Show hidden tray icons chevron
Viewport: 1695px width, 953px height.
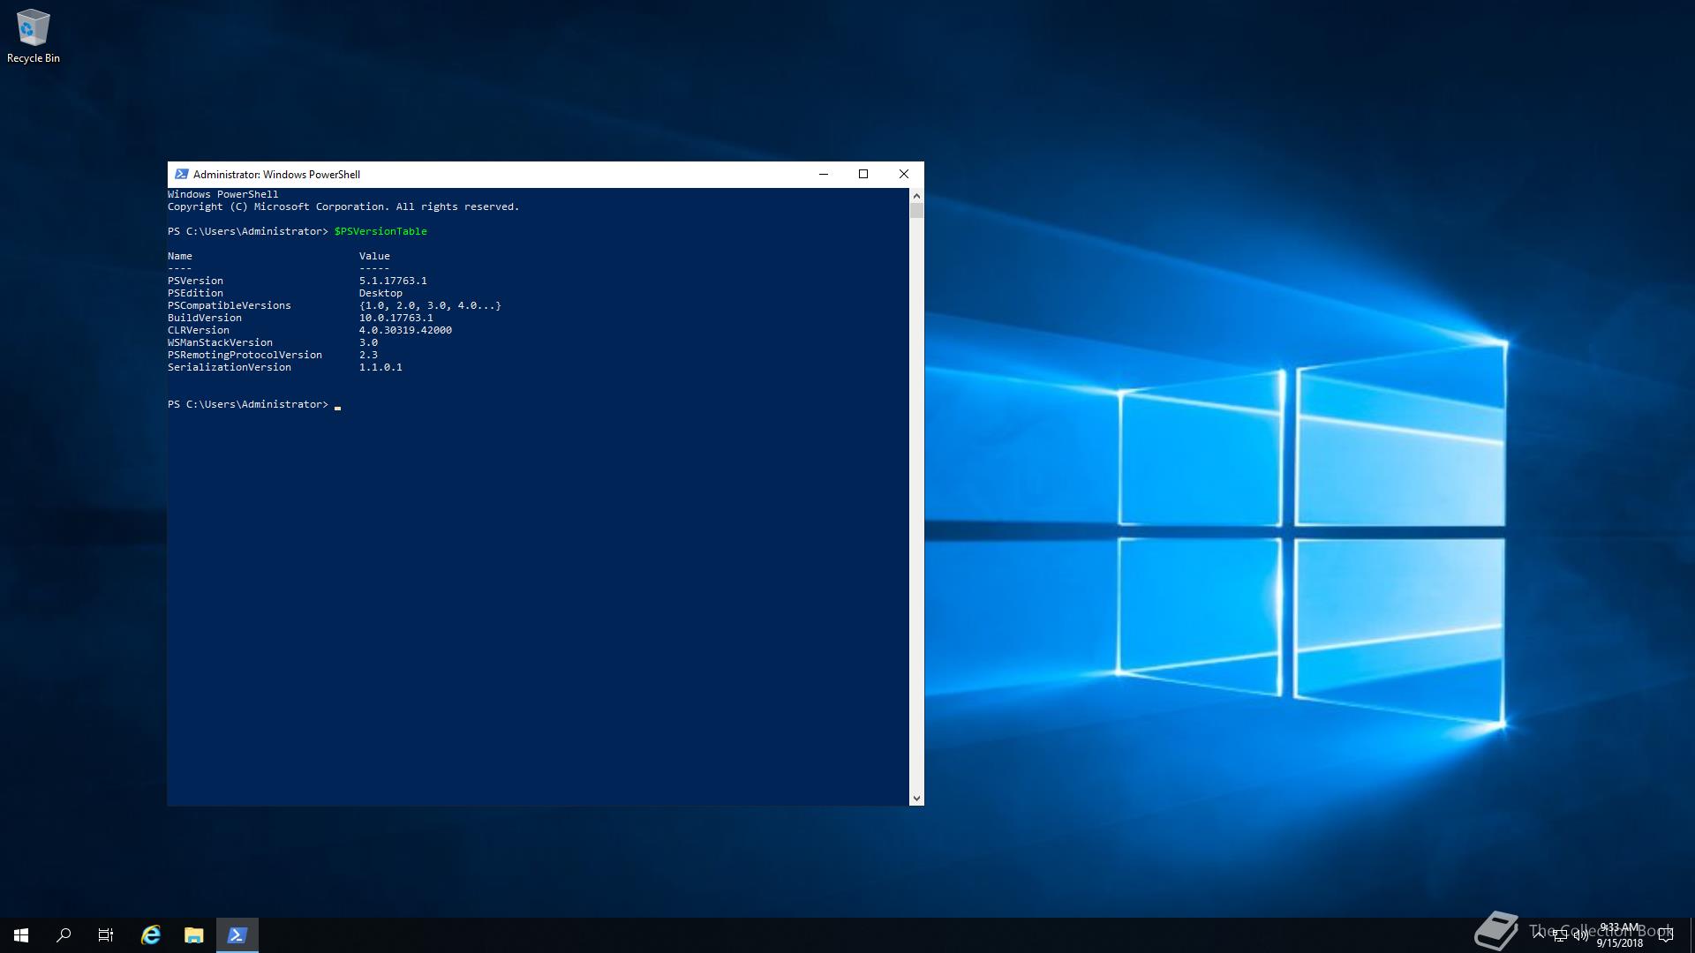1539,935
